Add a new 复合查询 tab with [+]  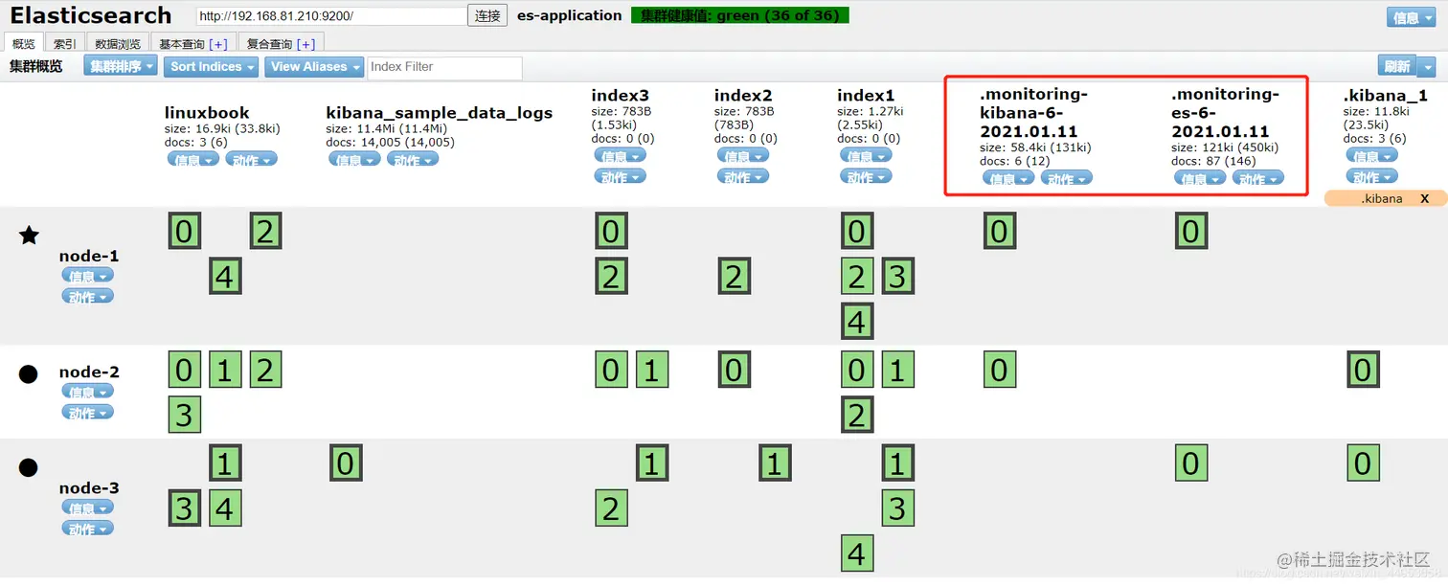306,44
